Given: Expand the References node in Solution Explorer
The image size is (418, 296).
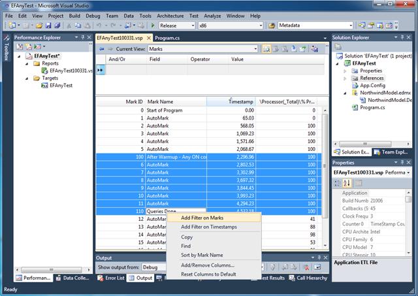Looking at the screenshot, I should (345, 78).
